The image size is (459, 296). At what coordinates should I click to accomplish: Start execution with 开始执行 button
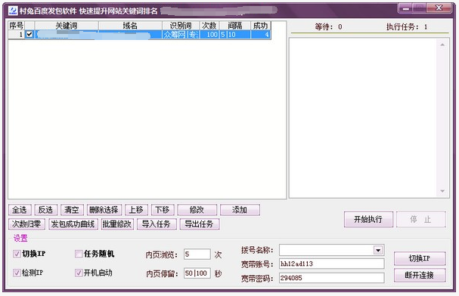point(368,220)
